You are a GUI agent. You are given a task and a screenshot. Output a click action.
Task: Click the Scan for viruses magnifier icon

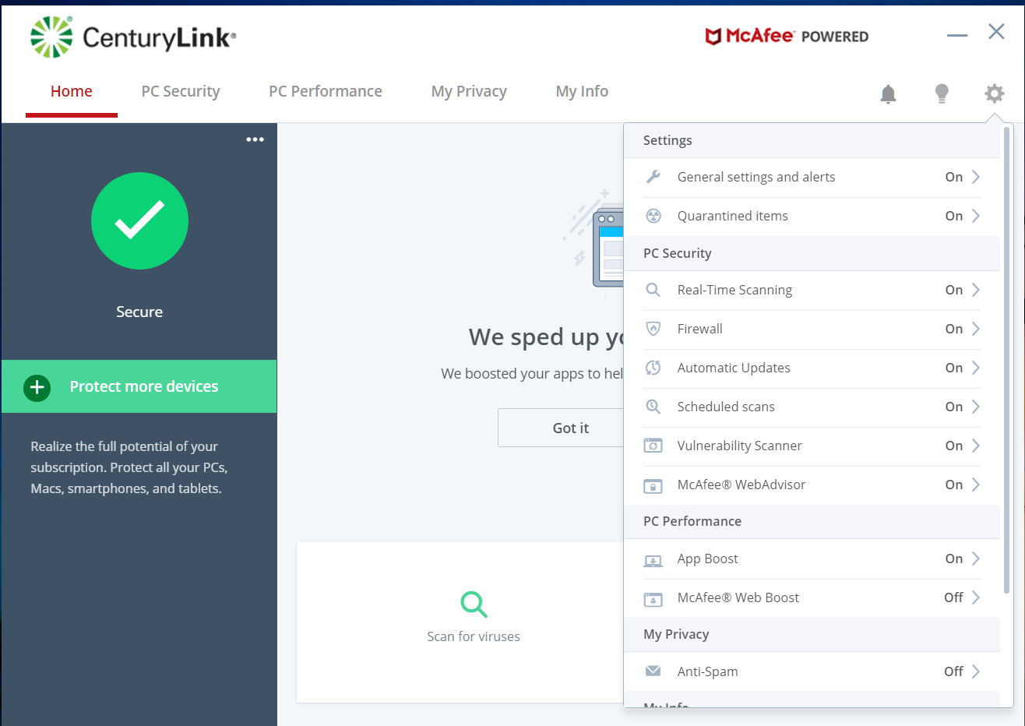click(x=474, y=604)
